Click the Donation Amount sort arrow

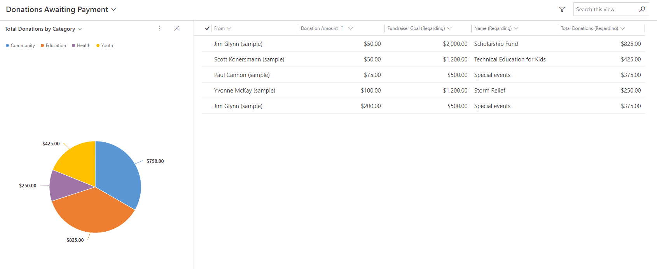click(x=342, y=28)
